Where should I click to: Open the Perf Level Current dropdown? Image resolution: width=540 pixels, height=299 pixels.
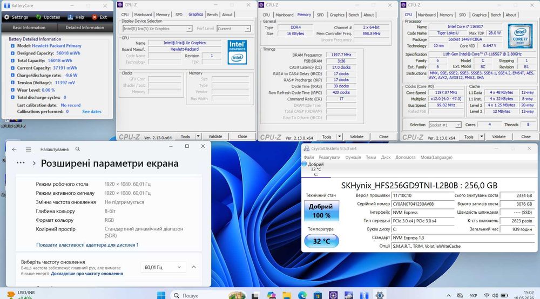pyautogui.click(x=234, y=29)
